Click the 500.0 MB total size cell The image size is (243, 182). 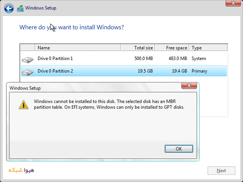[143, 59]
